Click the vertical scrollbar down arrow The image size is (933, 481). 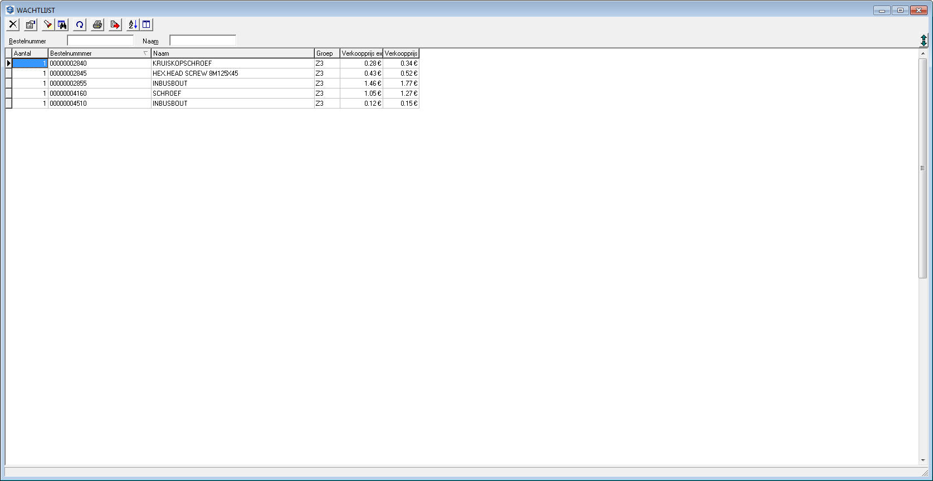923,460
